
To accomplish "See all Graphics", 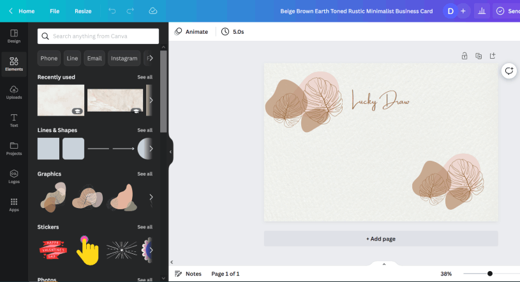I will [x=145, y=174].
